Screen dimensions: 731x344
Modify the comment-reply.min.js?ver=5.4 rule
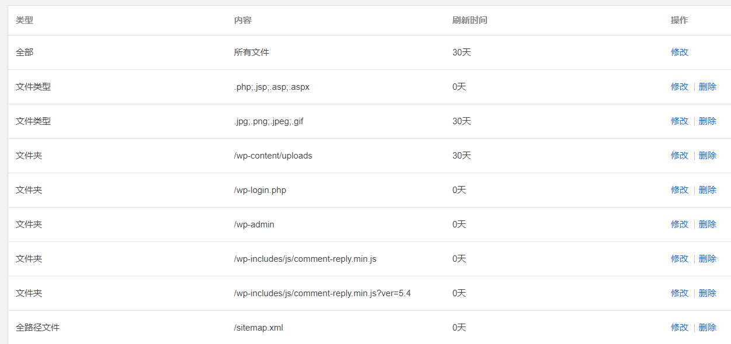[x=680, y=293]
